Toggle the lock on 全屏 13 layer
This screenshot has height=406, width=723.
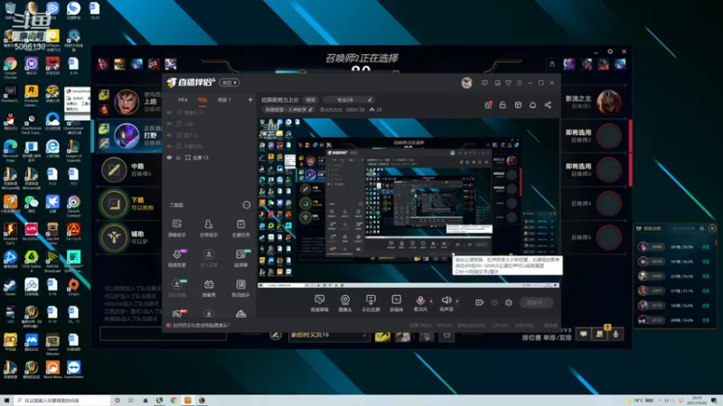coord(178,157)
